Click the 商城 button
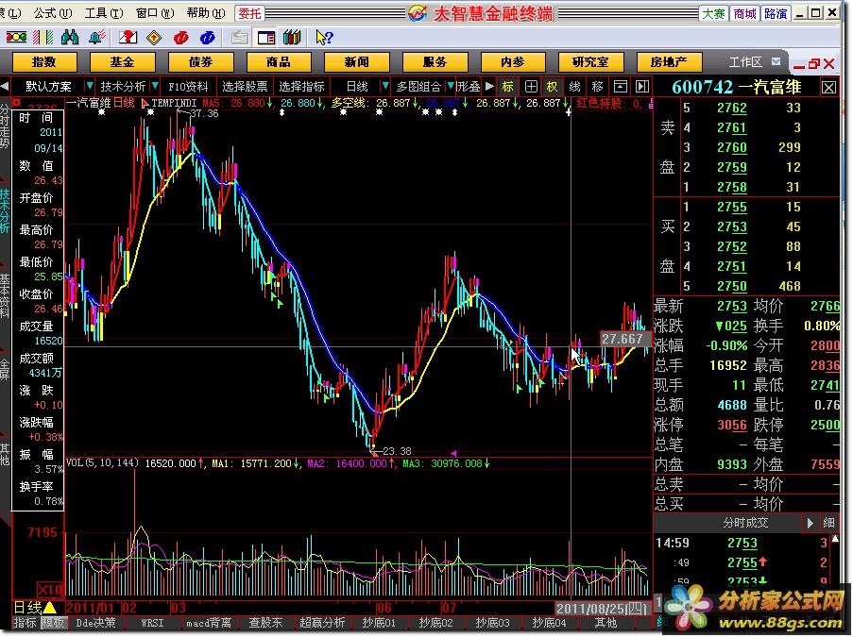This screenshot has height=637, width=853. point(744,13)
